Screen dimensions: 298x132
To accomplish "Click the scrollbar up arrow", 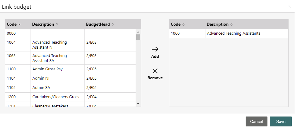I will (138, 32).
